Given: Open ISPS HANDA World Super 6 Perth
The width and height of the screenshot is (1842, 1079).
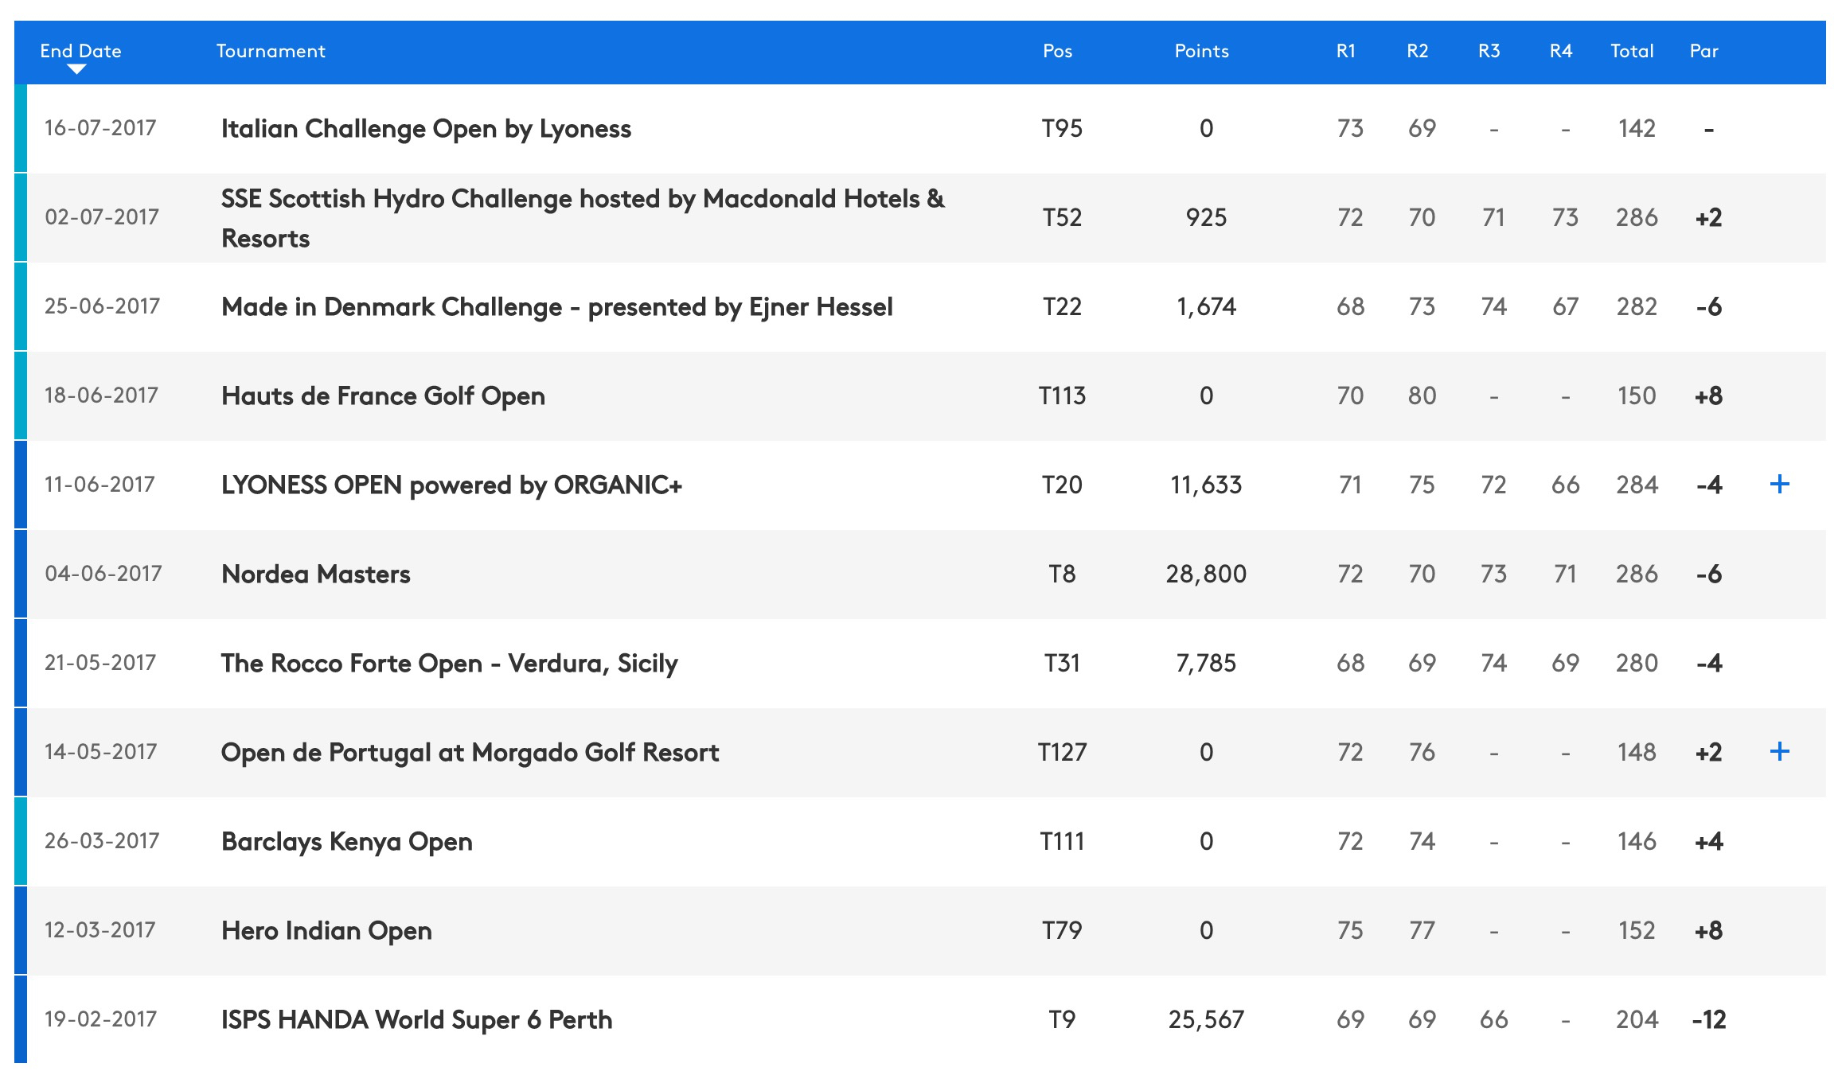Looking at the screenshot, I should [x=416, y=1020].
